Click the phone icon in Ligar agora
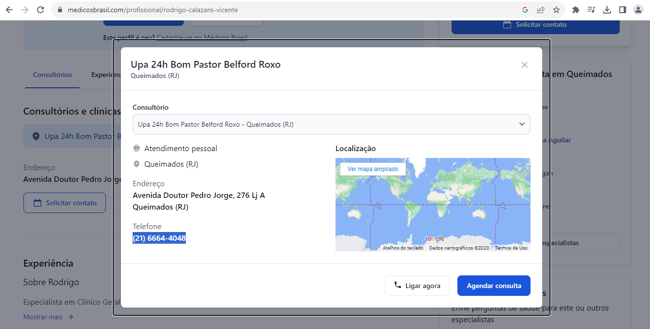The width and height of the screenshot is (650, 329). (x=398, y=285)
